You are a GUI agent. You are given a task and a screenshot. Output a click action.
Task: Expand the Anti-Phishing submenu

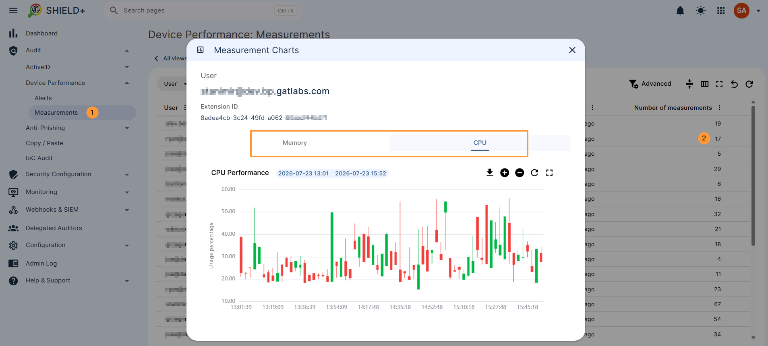pos(127,128)
